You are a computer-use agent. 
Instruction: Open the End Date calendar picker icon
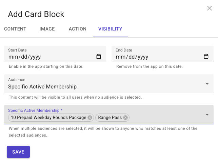tap(206, 56)
